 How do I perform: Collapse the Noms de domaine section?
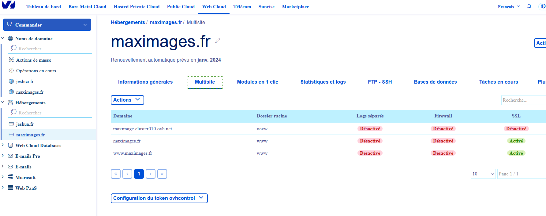click(3, 38)
